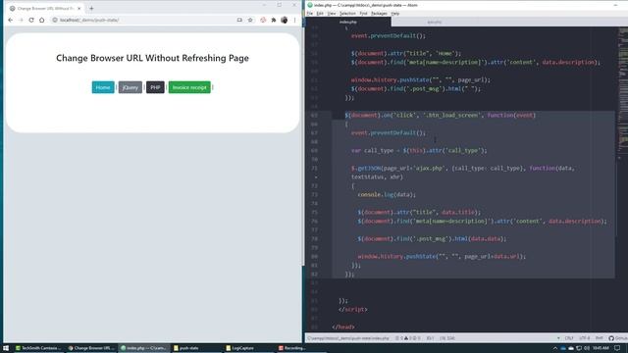Click the page heading Change Browser URL Without Refreshing Page

(152, 58)
